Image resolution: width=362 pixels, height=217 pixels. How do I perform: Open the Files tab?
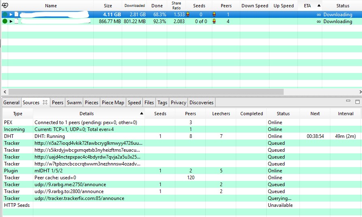pyautogui.click(x=149, y=103)
